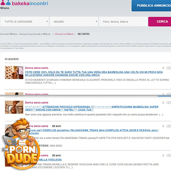This screenshot has height=171, width=171.
Task: Open ATTENZIONE PROVOCO DIPENDENZA listing title
Action: click(x=92, y=108)
